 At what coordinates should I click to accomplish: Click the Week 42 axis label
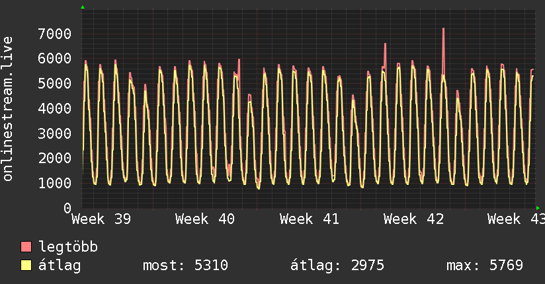pyautogui.click(x=413, y=219)
